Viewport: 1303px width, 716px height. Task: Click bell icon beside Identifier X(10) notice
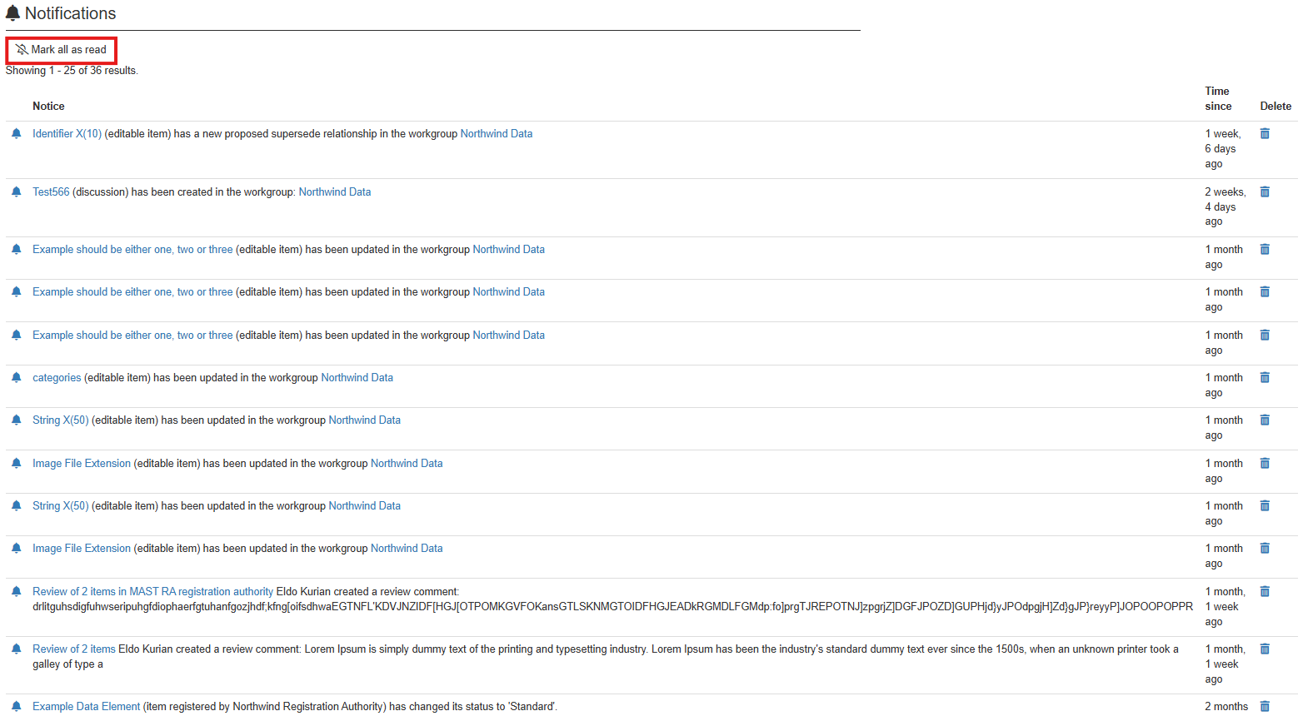(16, 134)
